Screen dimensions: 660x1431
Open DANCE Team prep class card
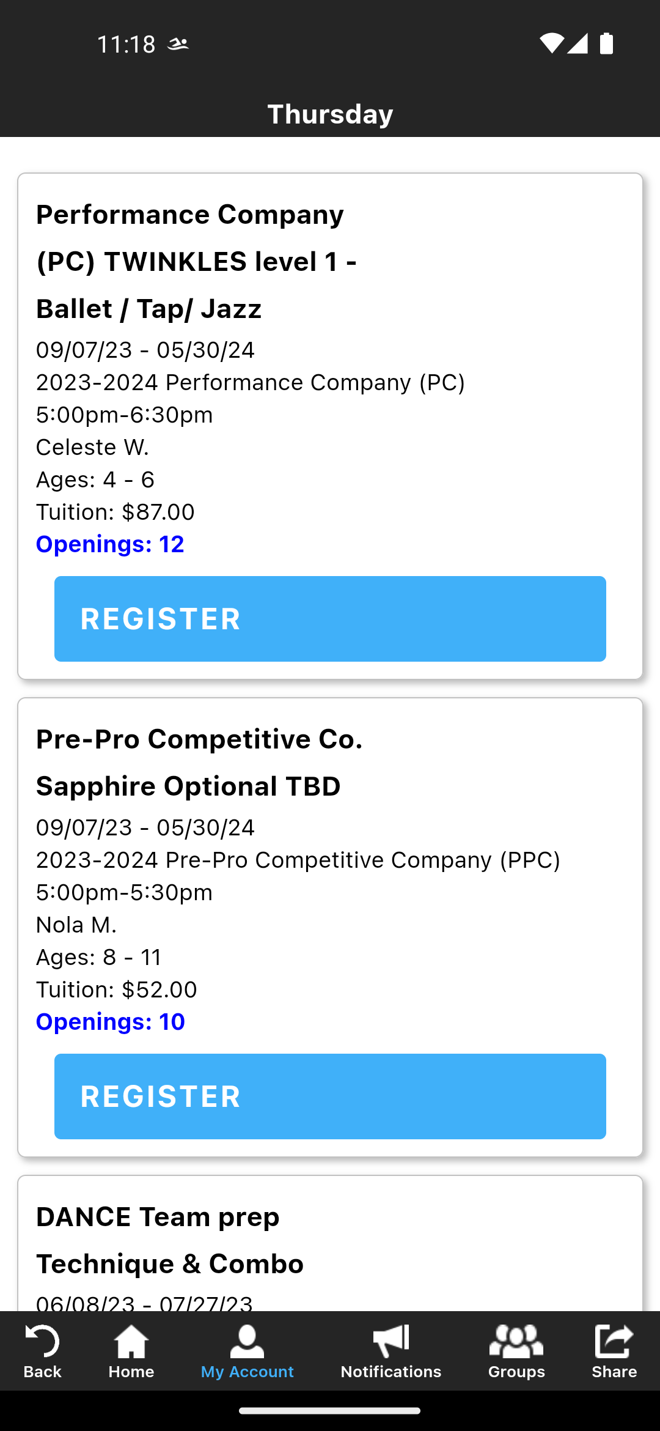330,1243
